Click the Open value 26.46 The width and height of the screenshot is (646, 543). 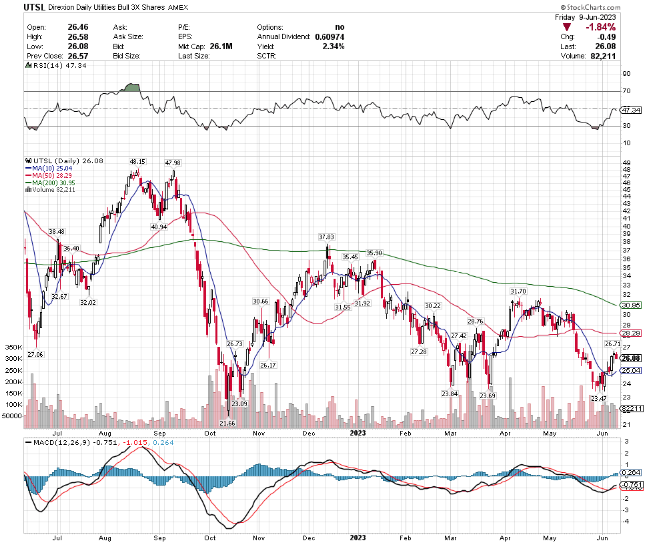[x=78, y=27]
